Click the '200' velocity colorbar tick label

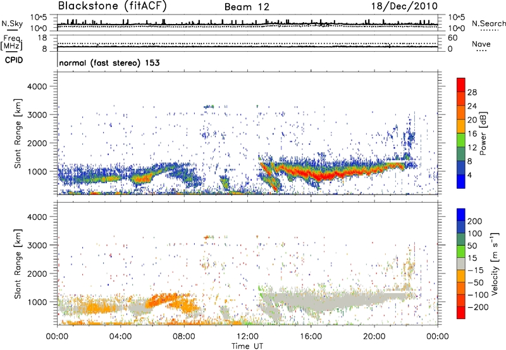tap(475, 221)
